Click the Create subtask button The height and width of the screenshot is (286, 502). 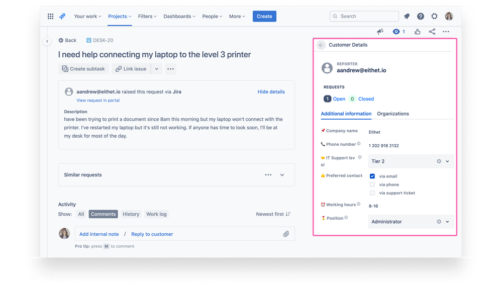(83, 69)
